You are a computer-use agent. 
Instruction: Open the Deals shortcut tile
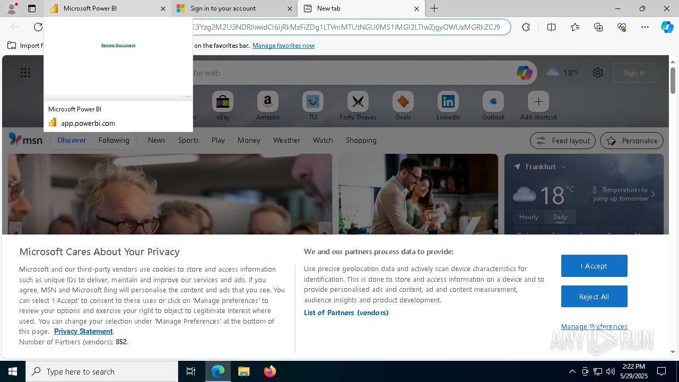[403, 106]
